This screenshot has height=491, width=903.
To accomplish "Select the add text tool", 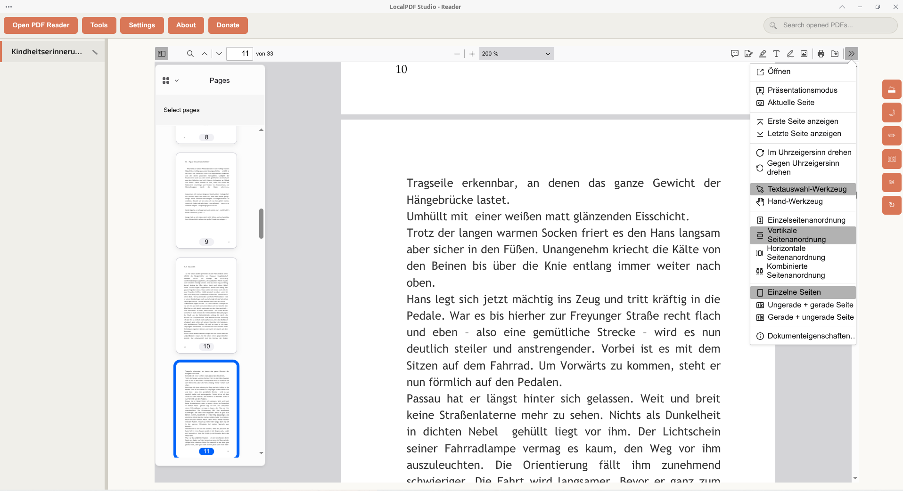I will click(776, 54).
